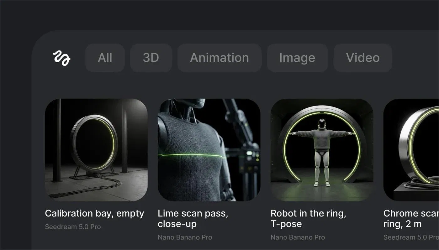Screen dimensions: 439x250
Task: Click the title "Calibration bay, empty"
Action: tap(94, 213)
